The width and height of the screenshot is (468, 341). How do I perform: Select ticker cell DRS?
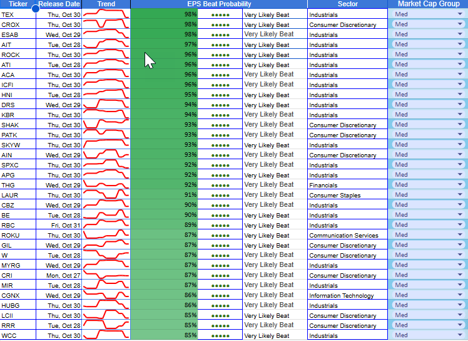point(18,105)
